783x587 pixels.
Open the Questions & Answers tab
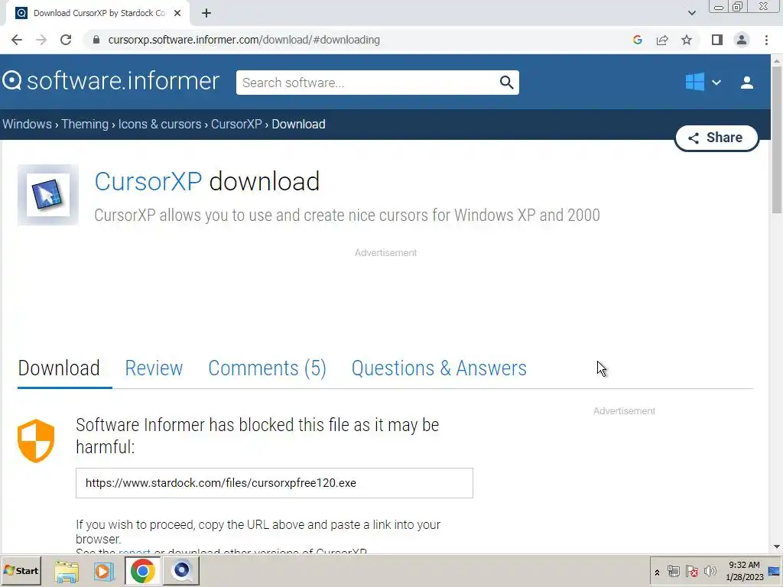(x=439, y=368)
